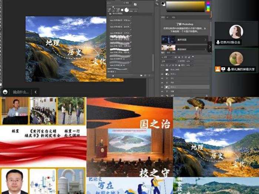Toggle visibility eye of the top shape layer
This screenshot has height=194, width=259.
[162, 74]
